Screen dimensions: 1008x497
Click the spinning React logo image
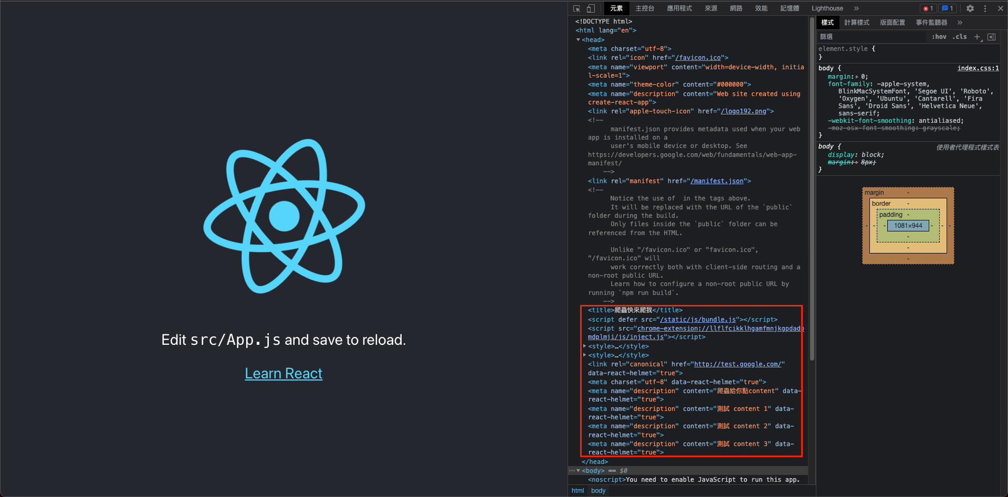coord(284,216)
